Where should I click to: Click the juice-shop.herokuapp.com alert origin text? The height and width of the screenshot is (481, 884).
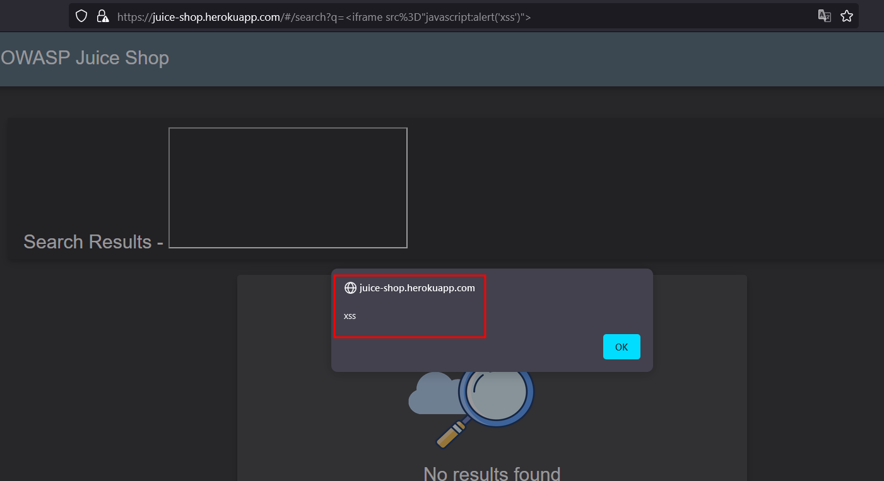click(x=417, y=288)
